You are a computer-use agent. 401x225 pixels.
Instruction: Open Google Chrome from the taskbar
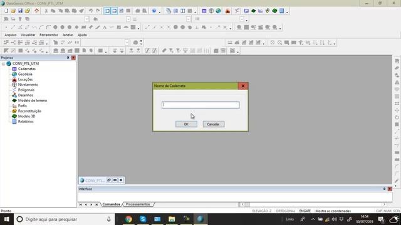point(128,219)
